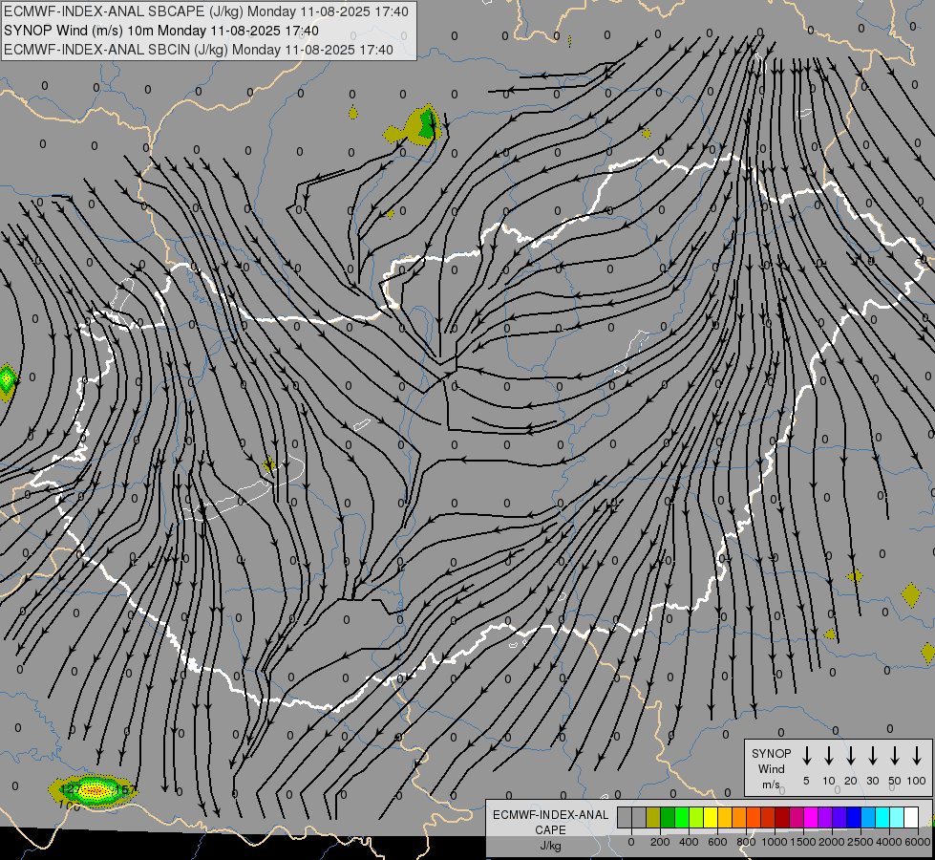Image resolution: width=935 pixels, height=860 pixels.
Task: Click the SBCAPE title line
Action: click(x=206, y=11)
